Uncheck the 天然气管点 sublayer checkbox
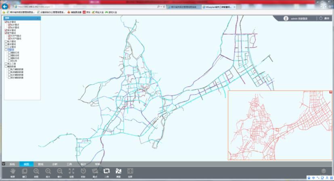The image size is (334, 181). pos(9,36)
